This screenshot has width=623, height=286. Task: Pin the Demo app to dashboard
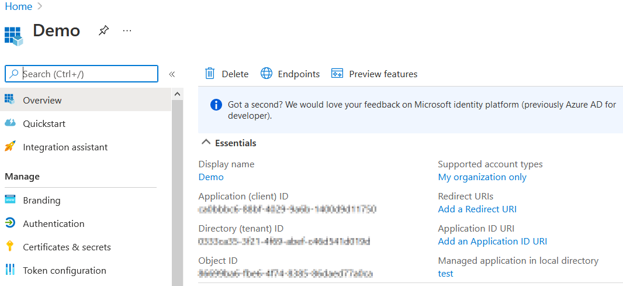[103, 30]
